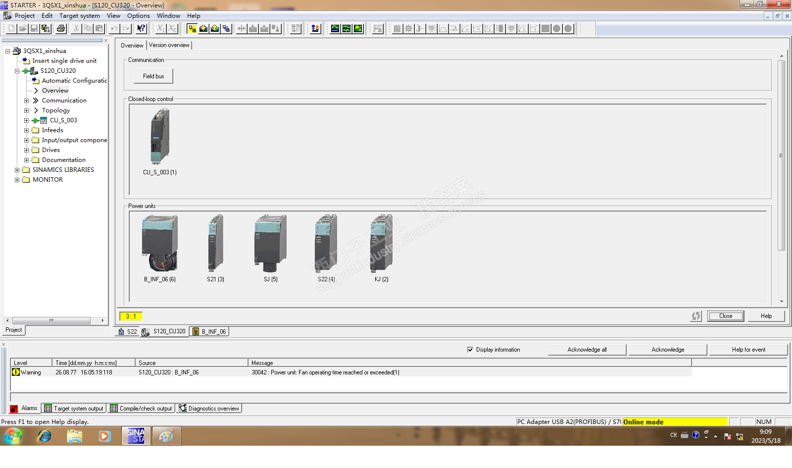This screenshot has height=468, width=792.
Task: Activate the context Help pointer icon
Action: click(x=141, y=29)
